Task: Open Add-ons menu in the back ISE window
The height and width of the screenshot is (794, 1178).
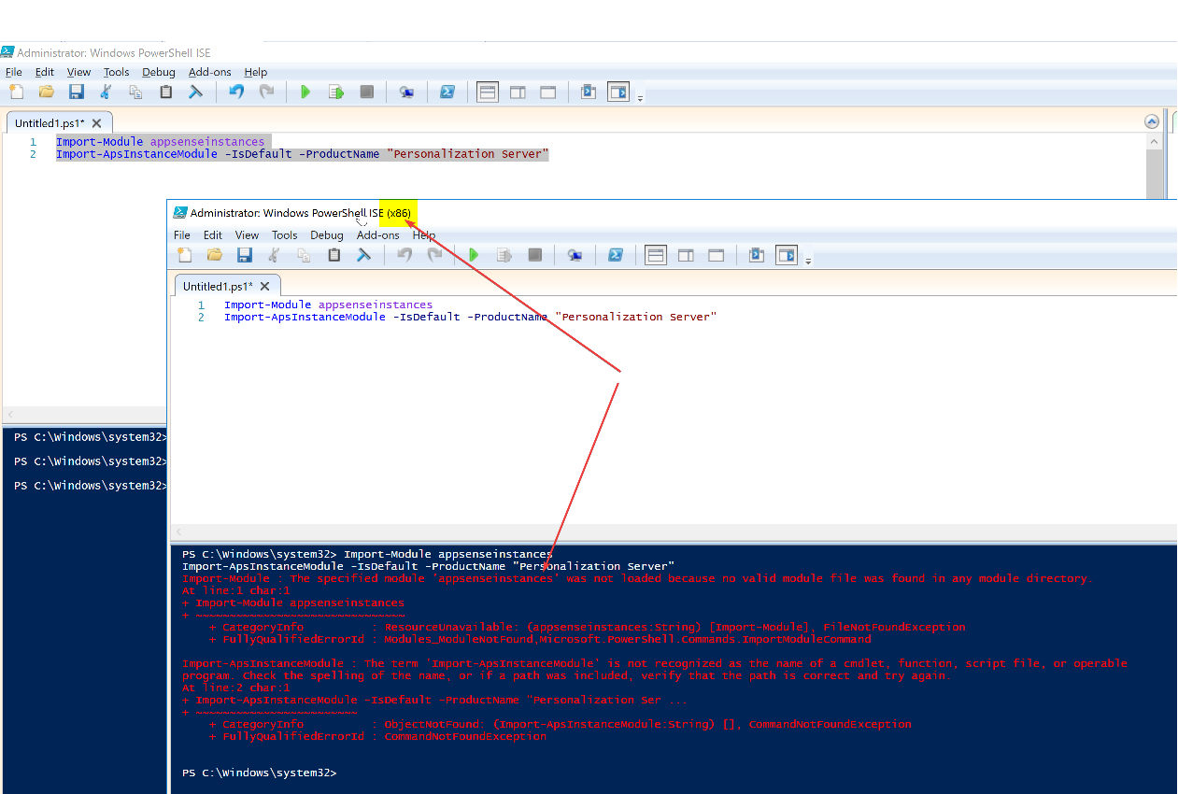Action: (209, 72)
